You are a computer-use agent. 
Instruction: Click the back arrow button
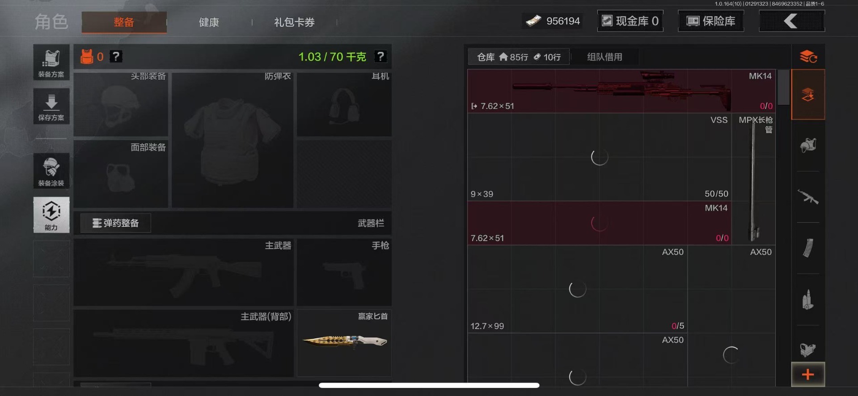(792, 21)
